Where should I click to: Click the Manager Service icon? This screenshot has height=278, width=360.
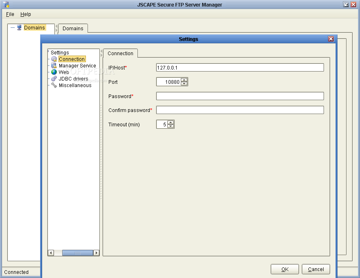(54, 65)
